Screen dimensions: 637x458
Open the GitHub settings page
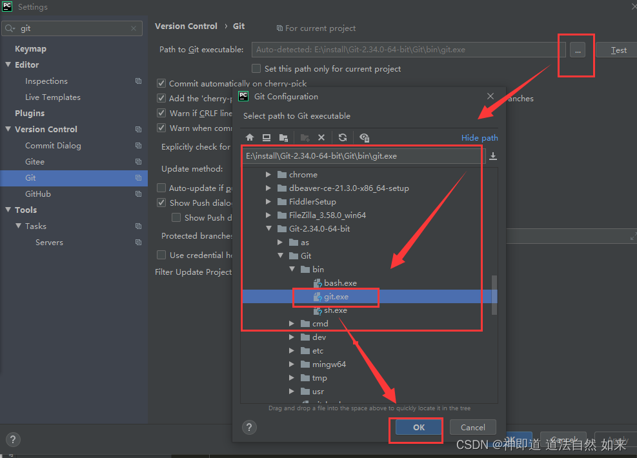(x=38, y=194)
